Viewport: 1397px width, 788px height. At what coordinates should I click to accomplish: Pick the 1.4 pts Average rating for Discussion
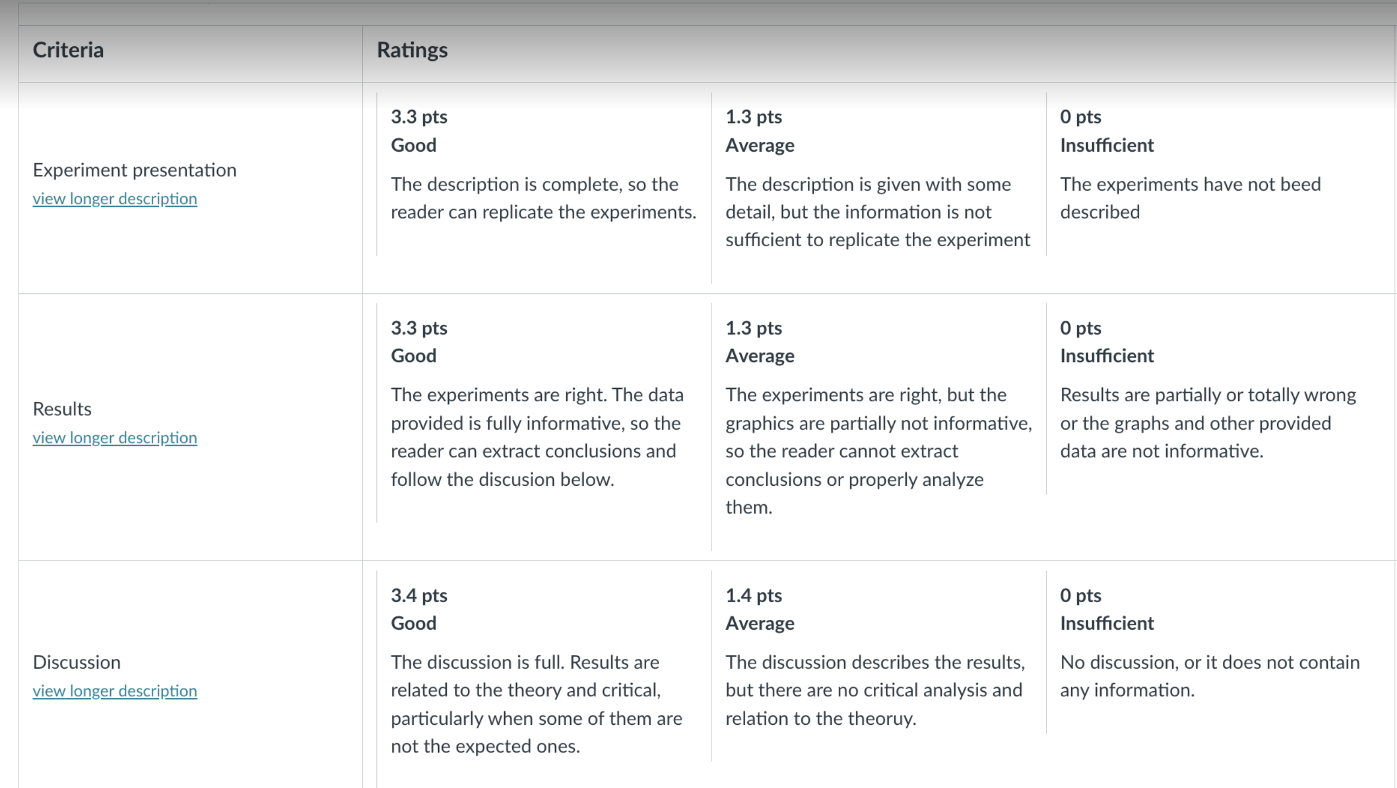878,665
